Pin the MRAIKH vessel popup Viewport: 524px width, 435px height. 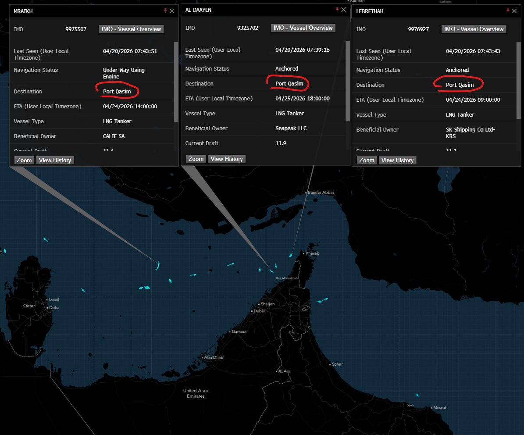click(165, 11)
